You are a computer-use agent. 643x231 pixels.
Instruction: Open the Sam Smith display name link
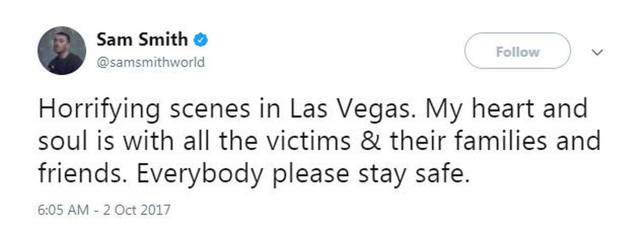(143, 40)
